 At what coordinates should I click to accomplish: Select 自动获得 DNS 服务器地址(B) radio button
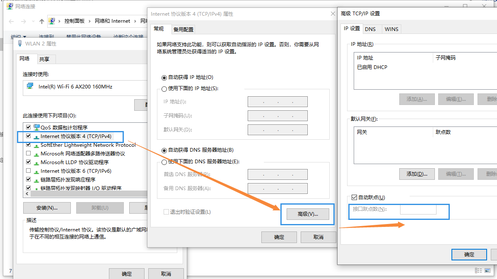click(x=164, y=150)
